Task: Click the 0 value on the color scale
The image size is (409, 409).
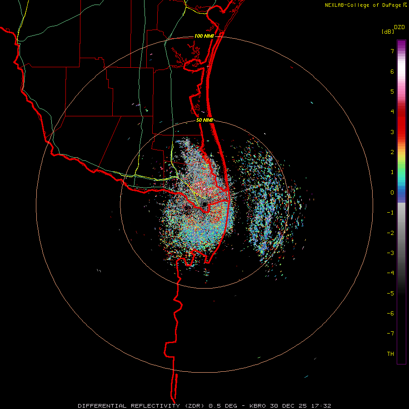Action: (392, 193)
